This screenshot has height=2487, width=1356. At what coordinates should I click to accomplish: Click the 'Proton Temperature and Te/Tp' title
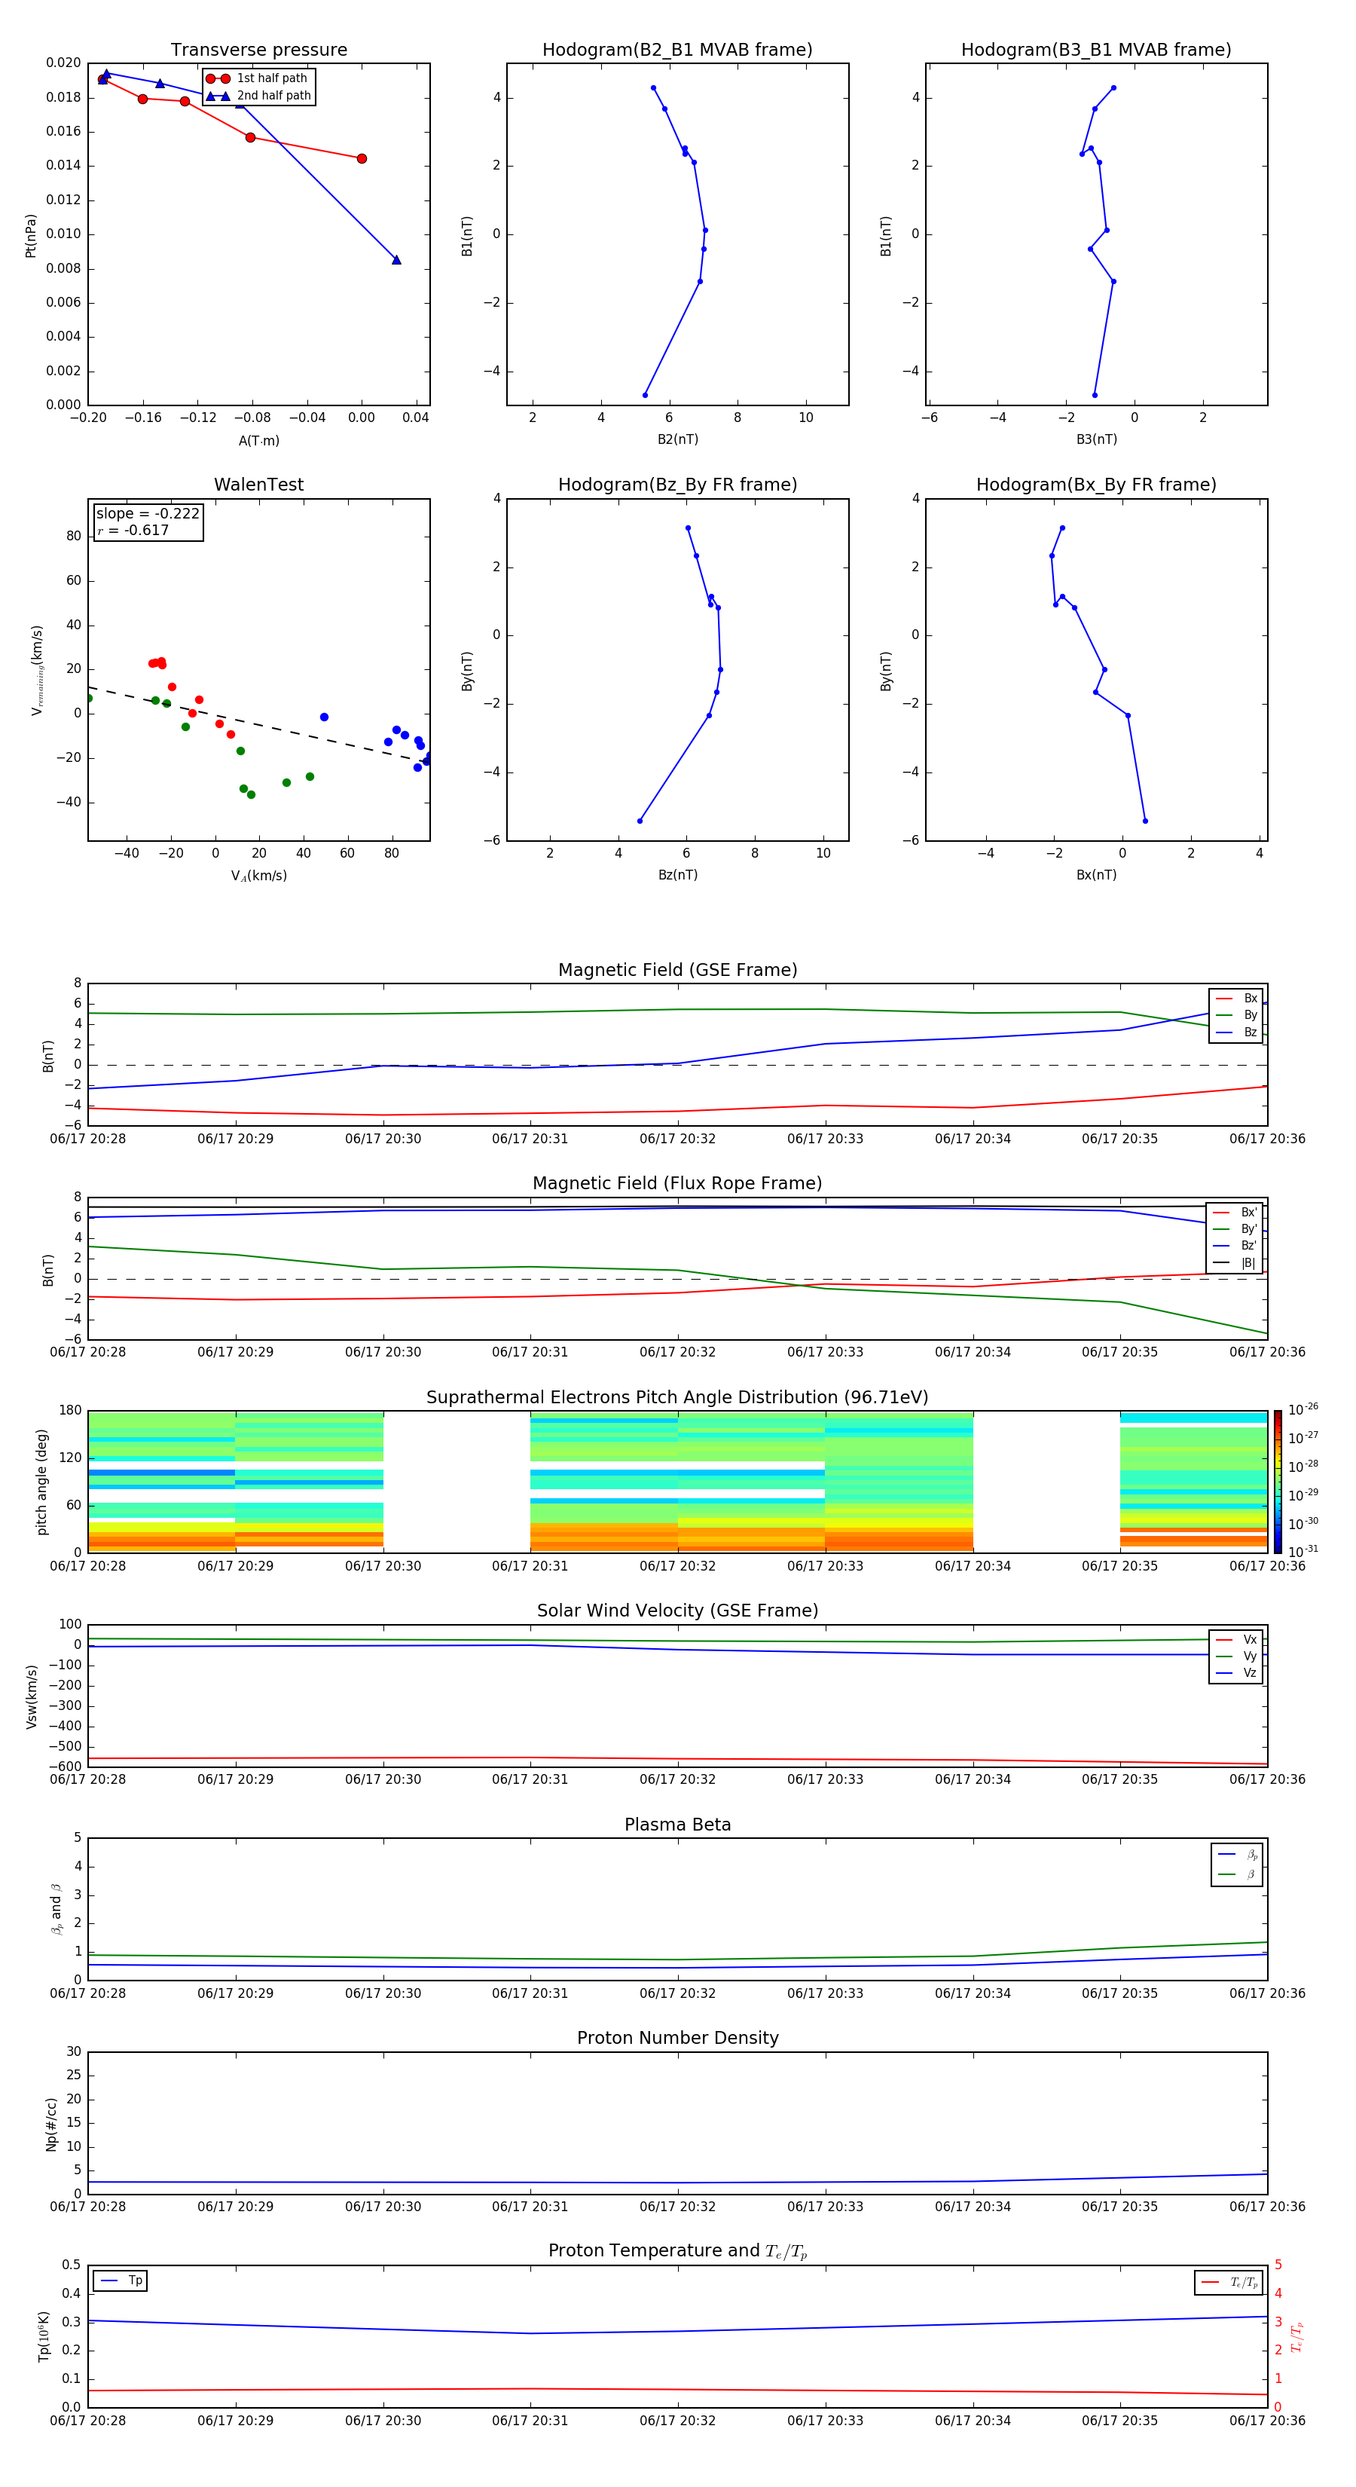point(677,2251)
